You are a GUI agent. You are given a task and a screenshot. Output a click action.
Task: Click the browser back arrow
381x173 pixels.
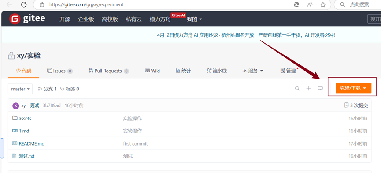point(9,4)
